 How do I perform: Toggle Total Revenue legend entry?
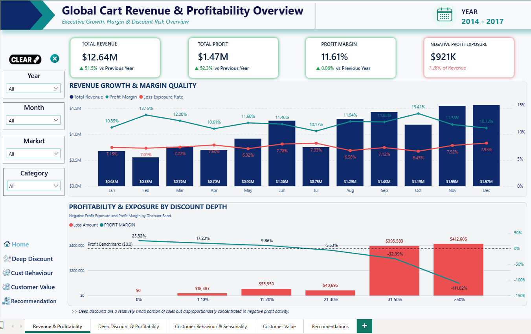(86, 97)
